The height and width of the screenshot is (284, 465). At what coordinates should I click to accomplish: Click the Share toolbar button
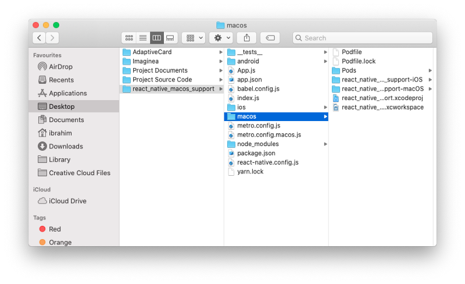(246, 38)
